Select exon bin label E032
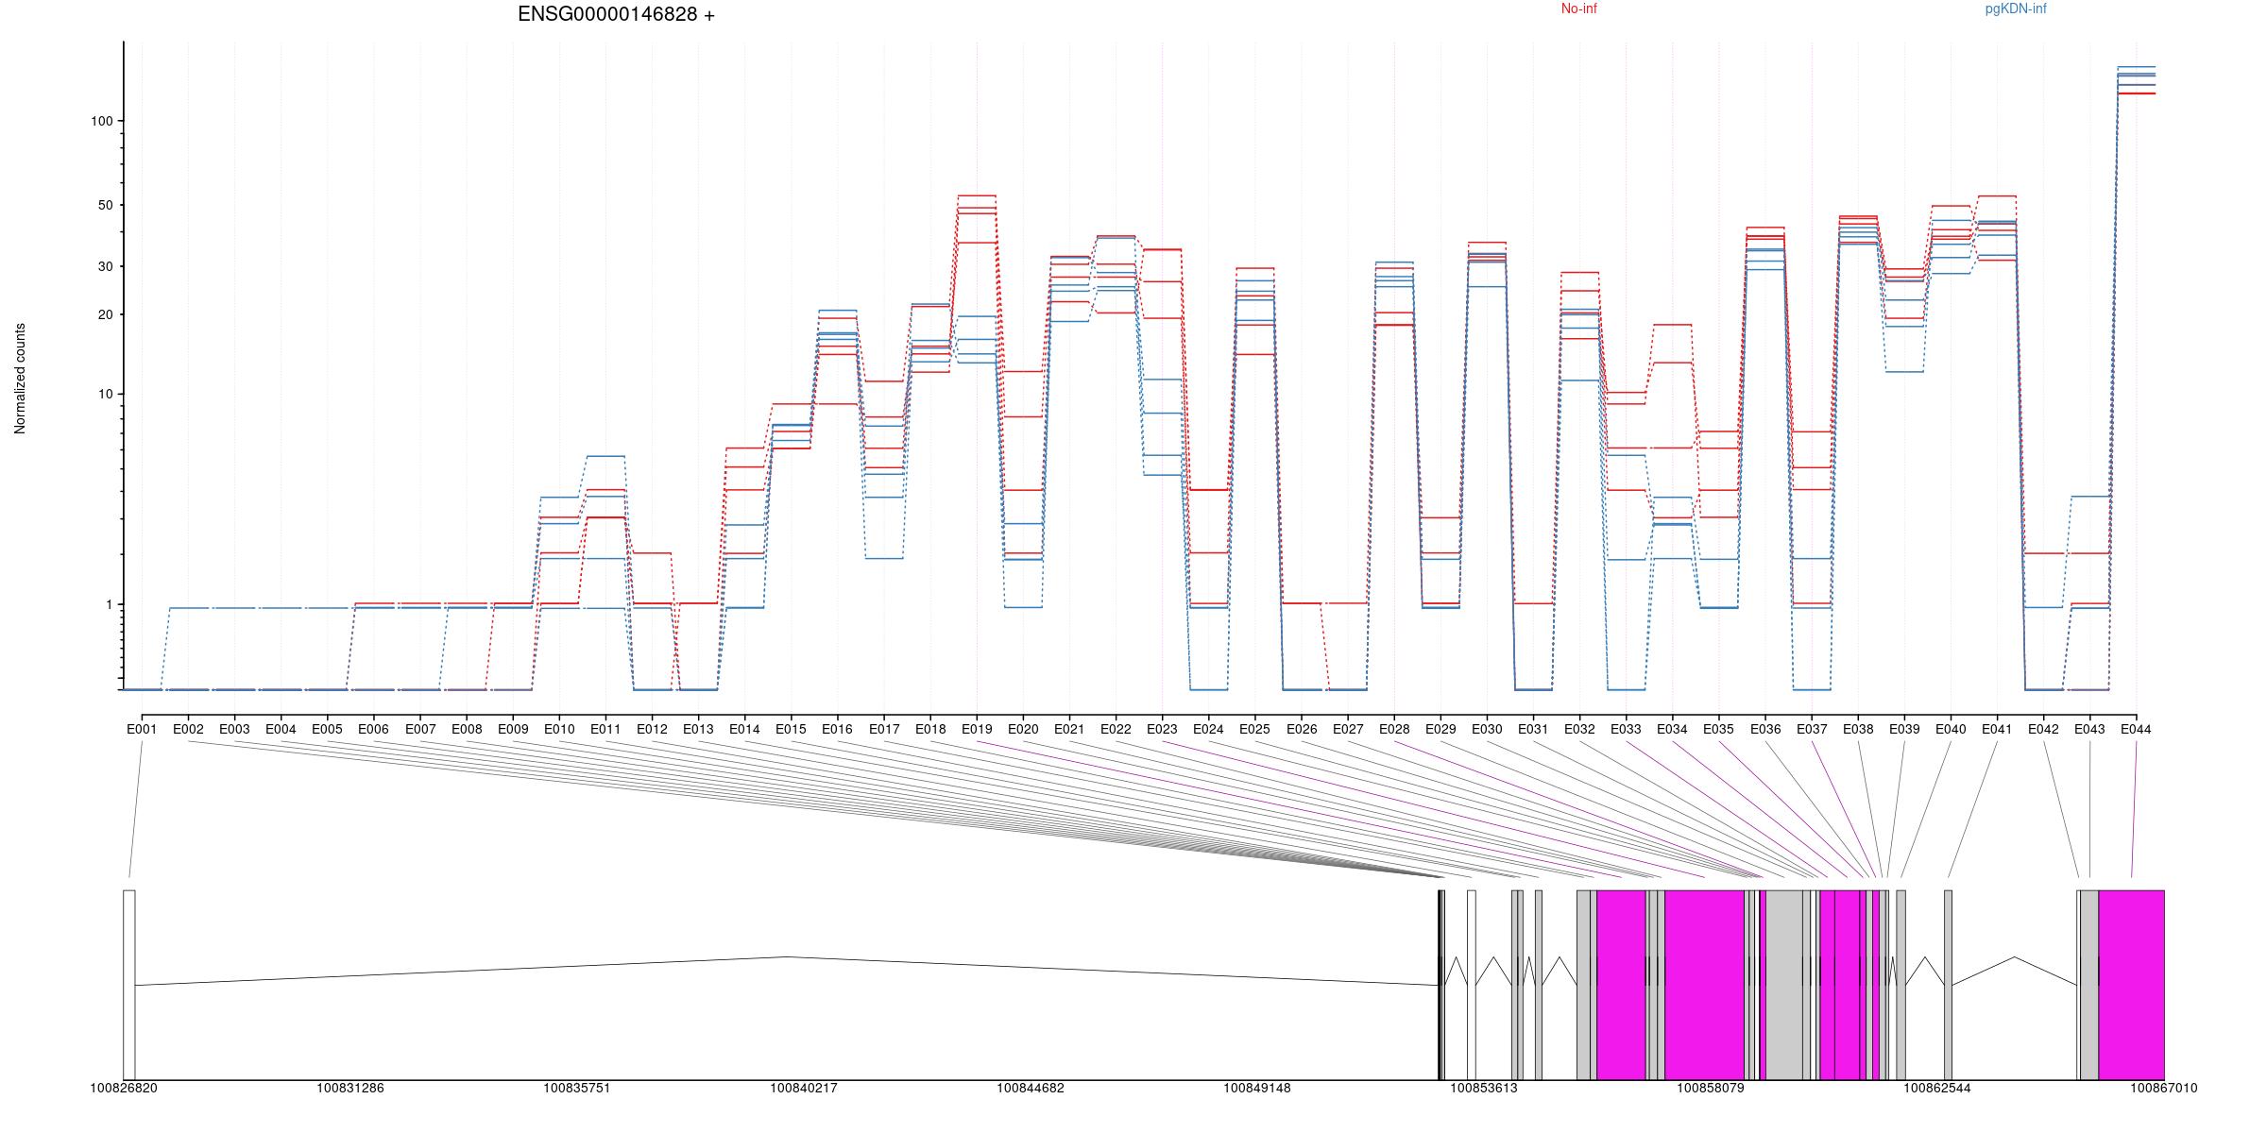 pyautogui.click(x=1579, y=729)
